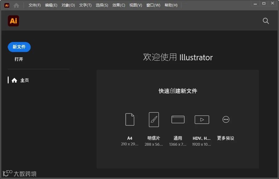The height and width of the screenshot is (179, 279).
Task: Select the 通用 web preset icon
Action: pyautogui.click(x=178, y=119)
